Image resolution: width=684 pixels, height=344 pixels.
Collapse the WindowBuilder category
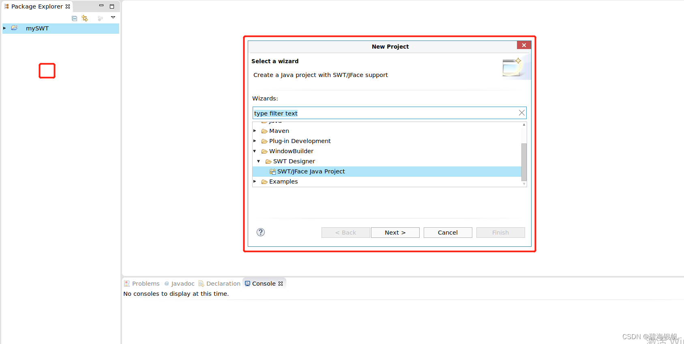255,151
